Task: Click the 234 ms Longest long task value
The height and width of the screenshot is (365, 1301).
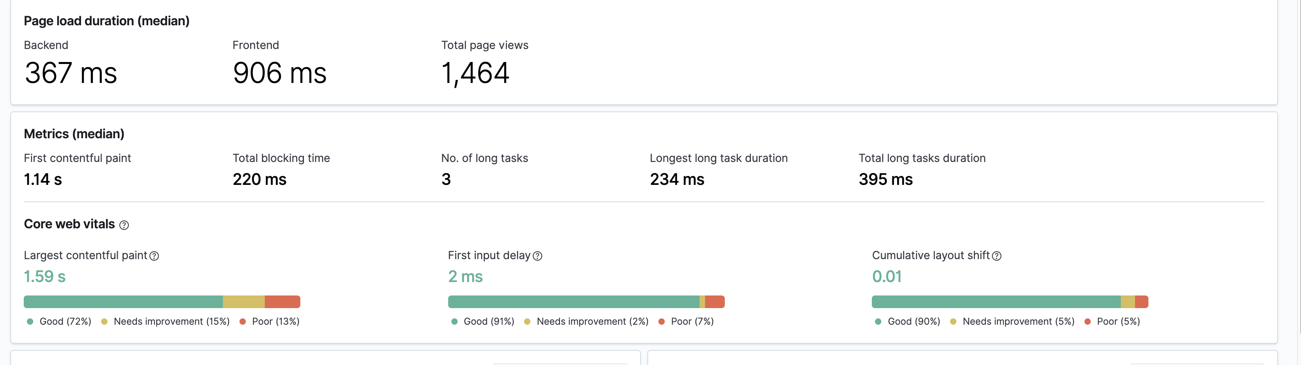Action: [x=677, y=179]
